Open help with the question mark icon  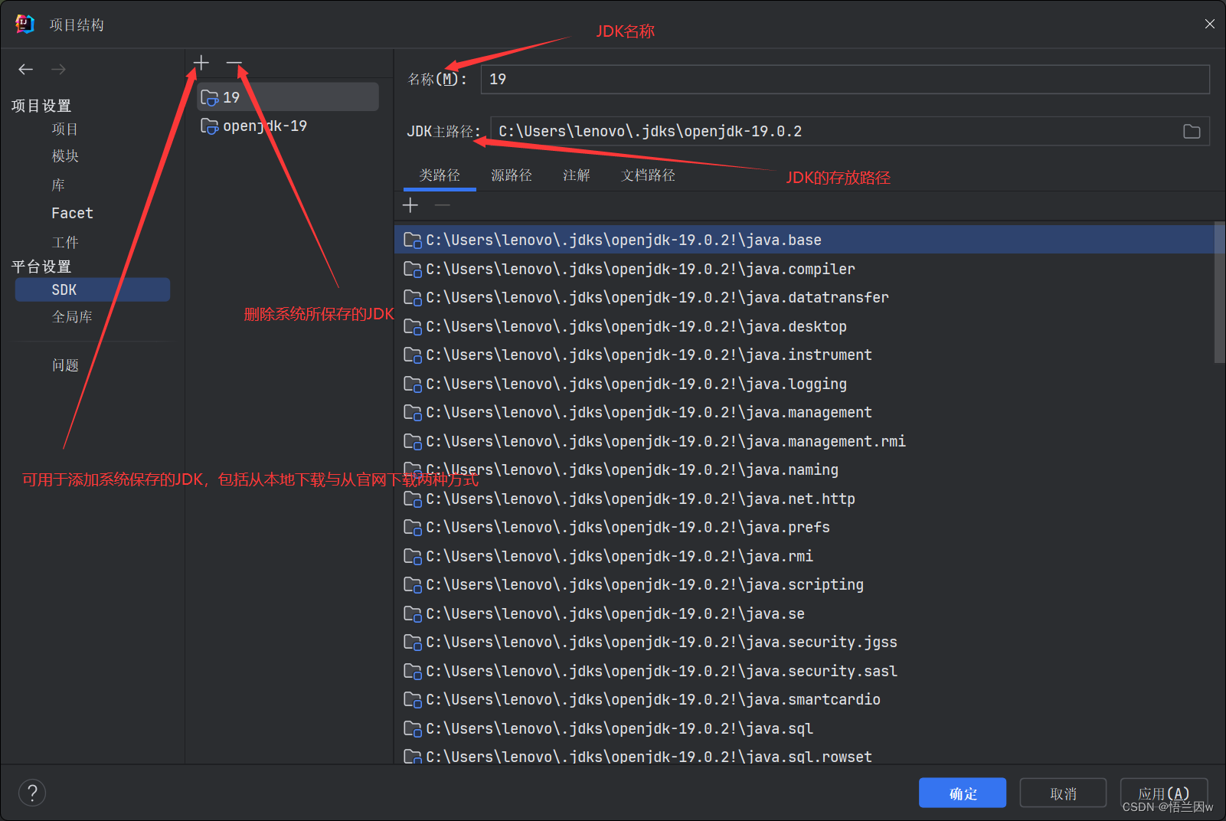click(x=32, y=793)
